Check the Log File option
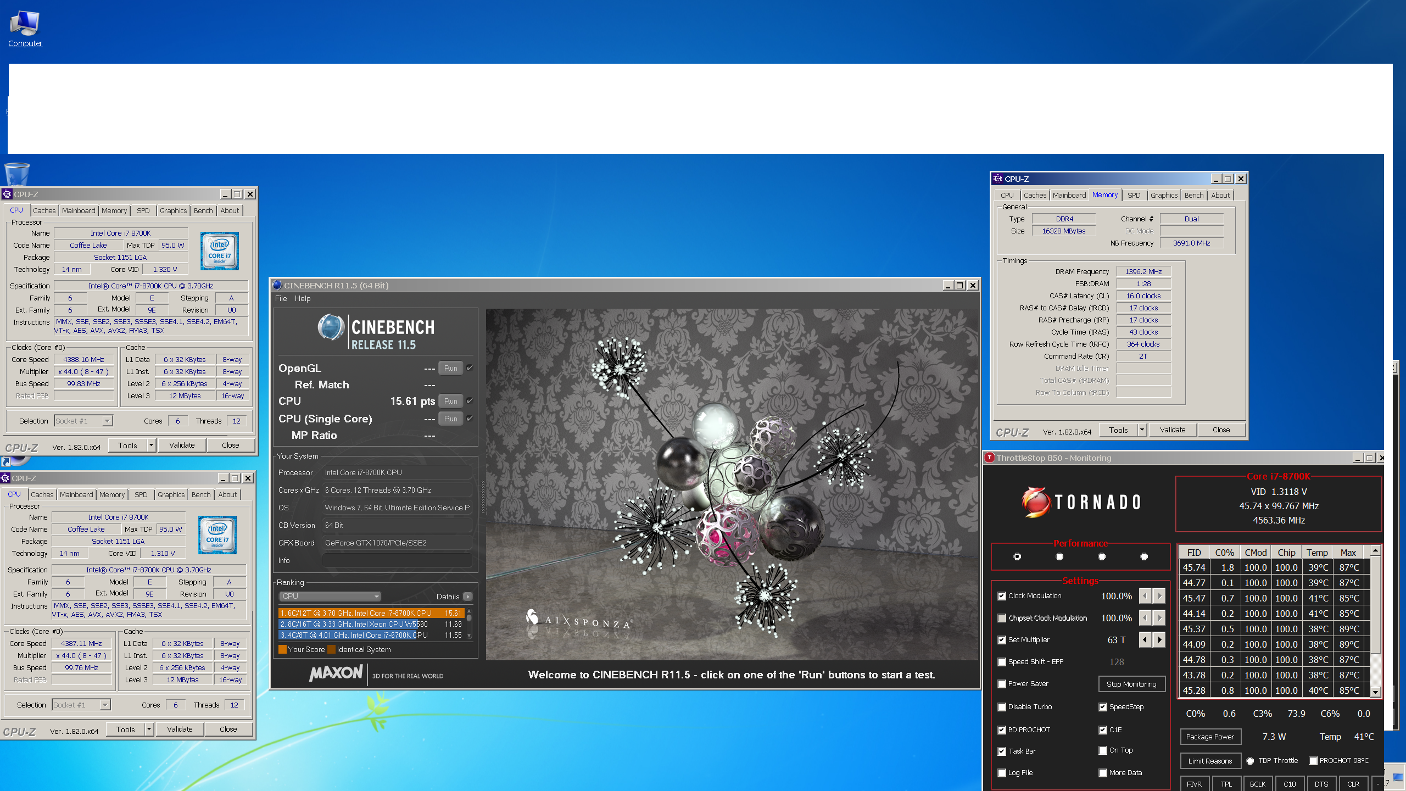Screen dimensions: 1406x791 [1002, 773]
